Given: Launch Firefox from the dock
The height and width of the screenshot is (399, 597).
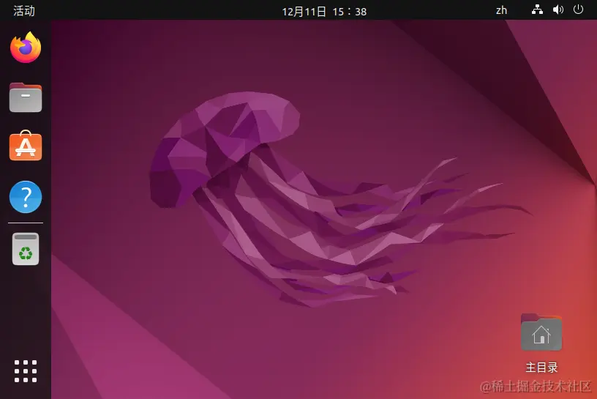Looking at the screenshot, I should 26,48.
